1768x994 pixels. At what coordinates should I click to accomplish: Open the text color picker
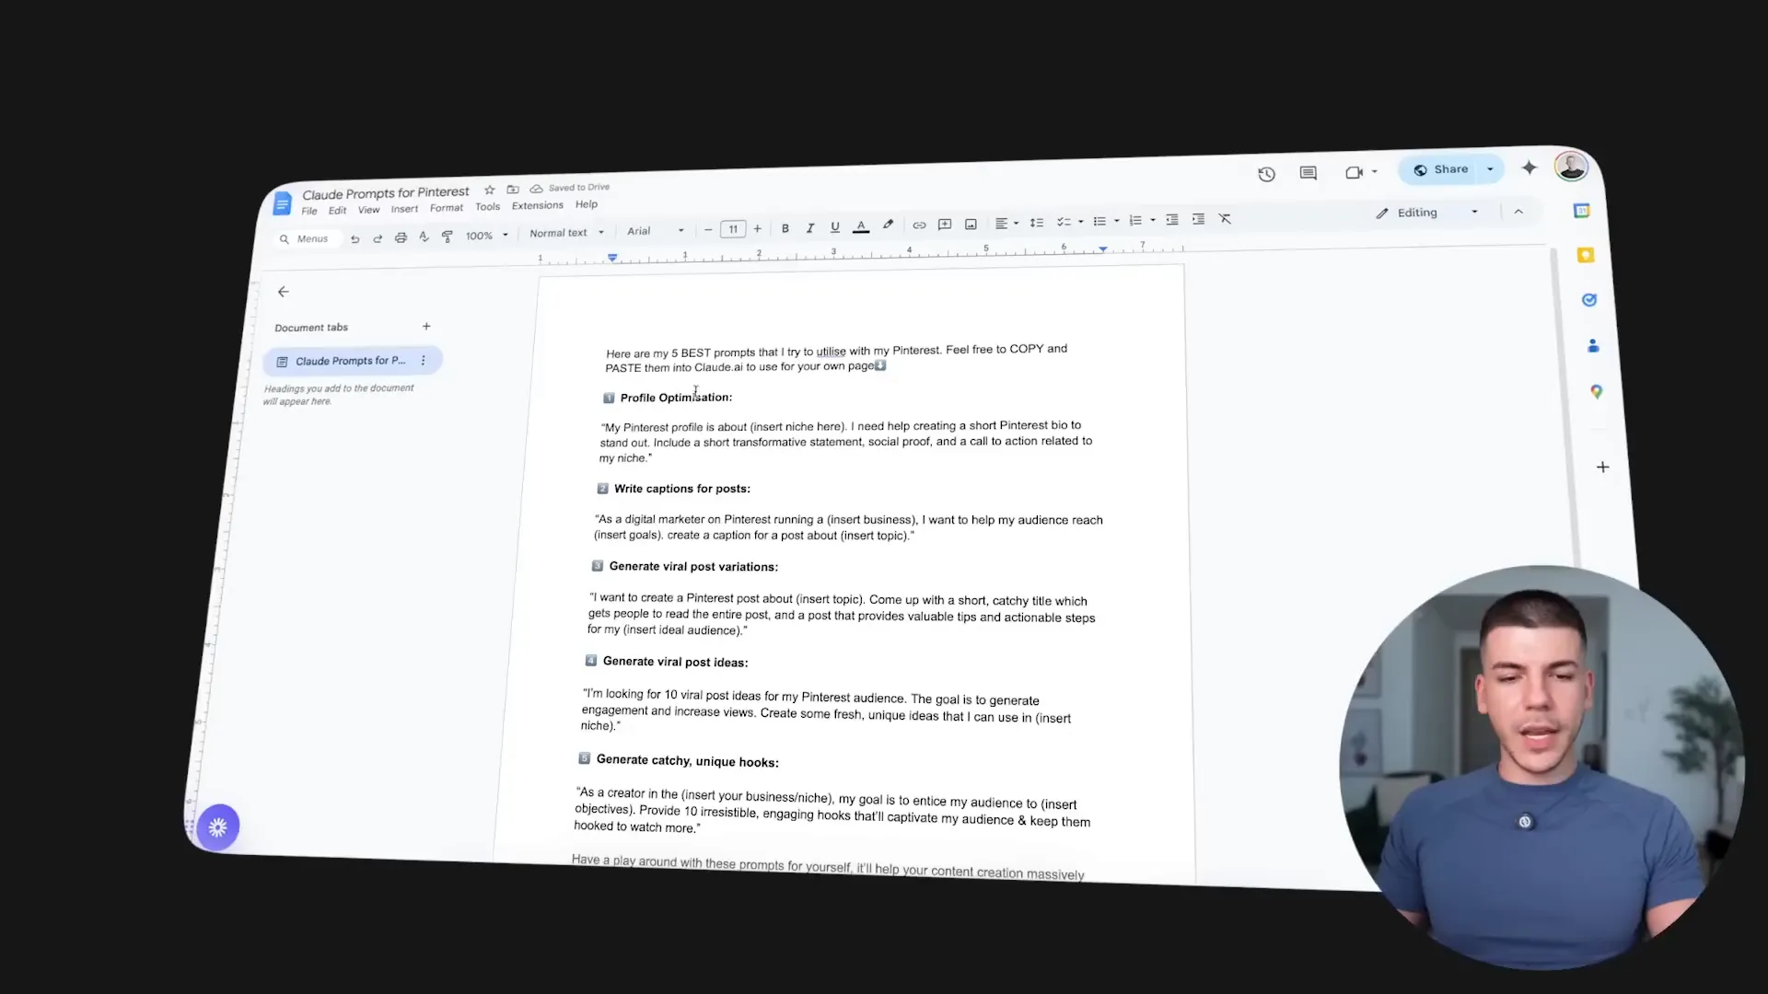(x=861, y=226)
